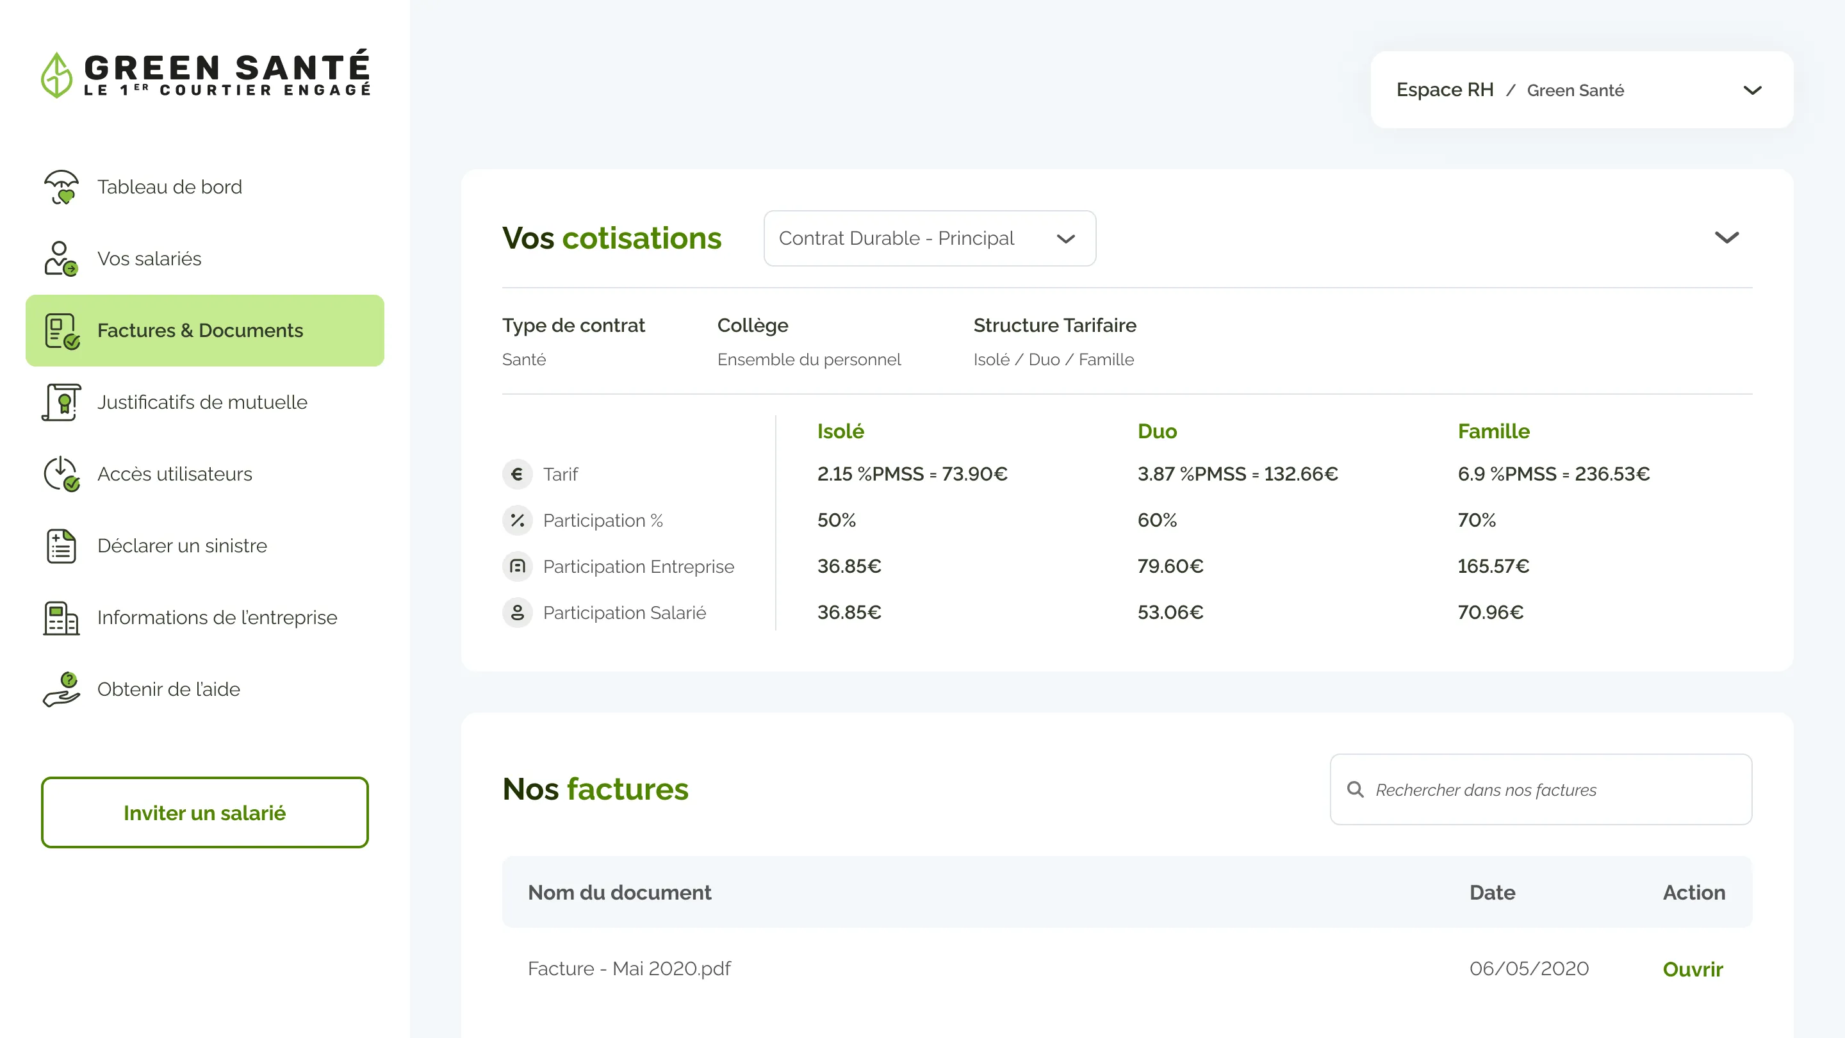
Task: Expand the Espace RH chevron arrow
Action: coord(1752,90)
